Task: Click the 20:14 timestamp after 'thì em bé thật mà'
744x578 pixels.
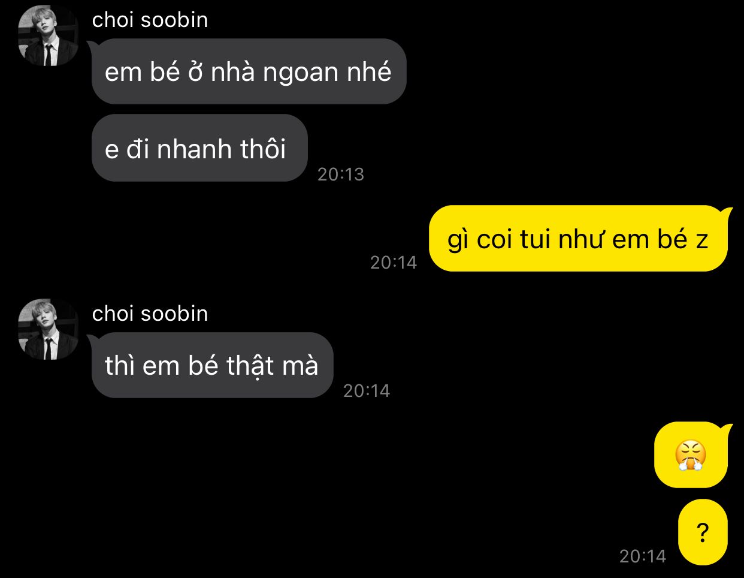Action: [367, 390]
